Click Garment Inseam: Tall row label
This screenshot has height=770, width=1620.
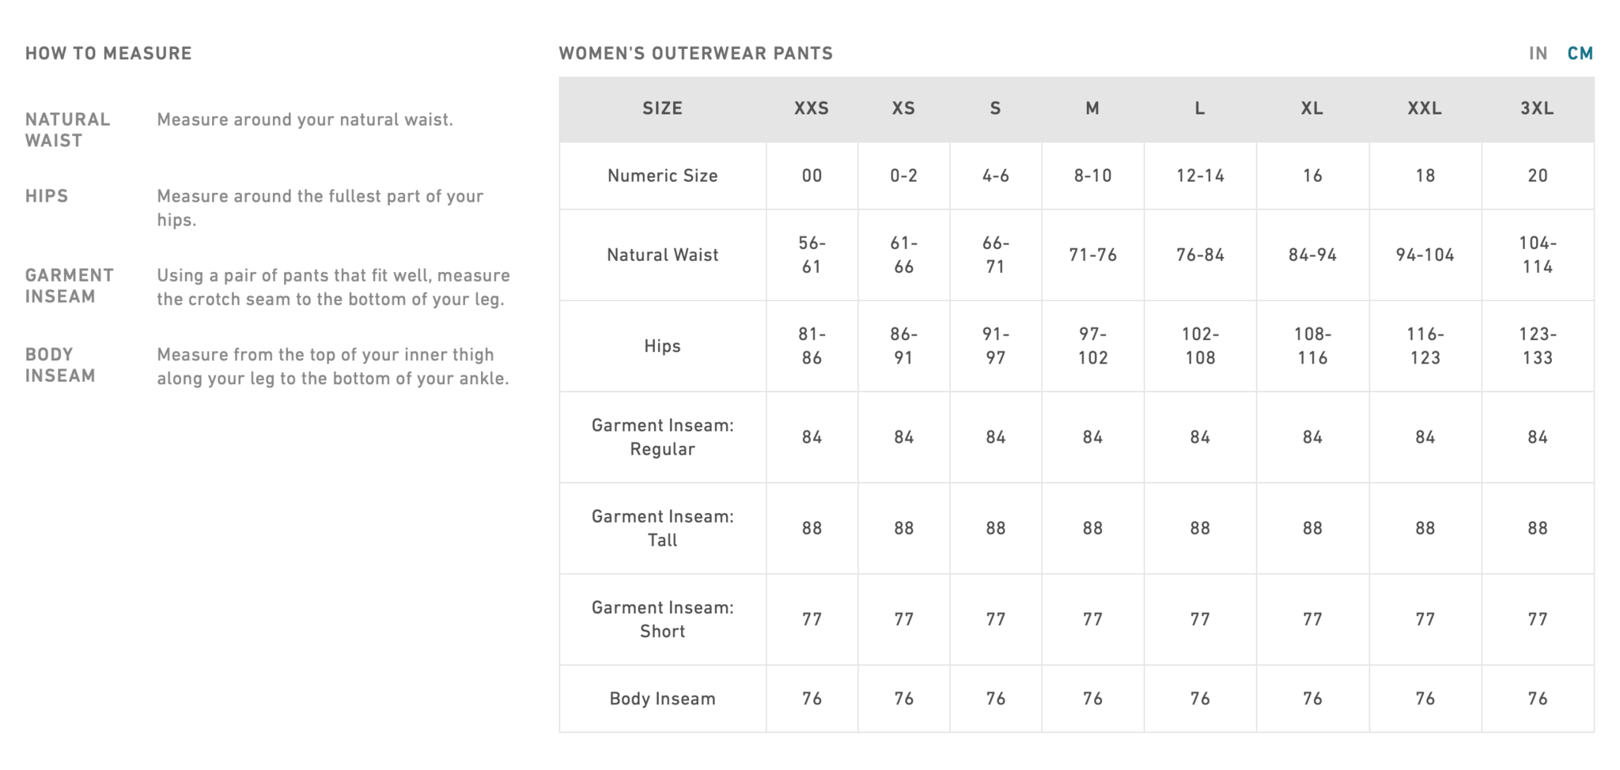(663, 528)
